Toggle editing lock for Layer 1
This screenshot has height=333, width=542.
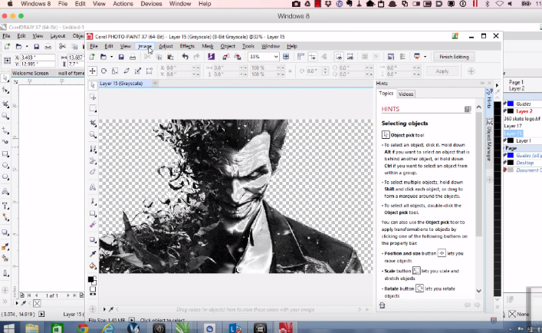(505, 140)
